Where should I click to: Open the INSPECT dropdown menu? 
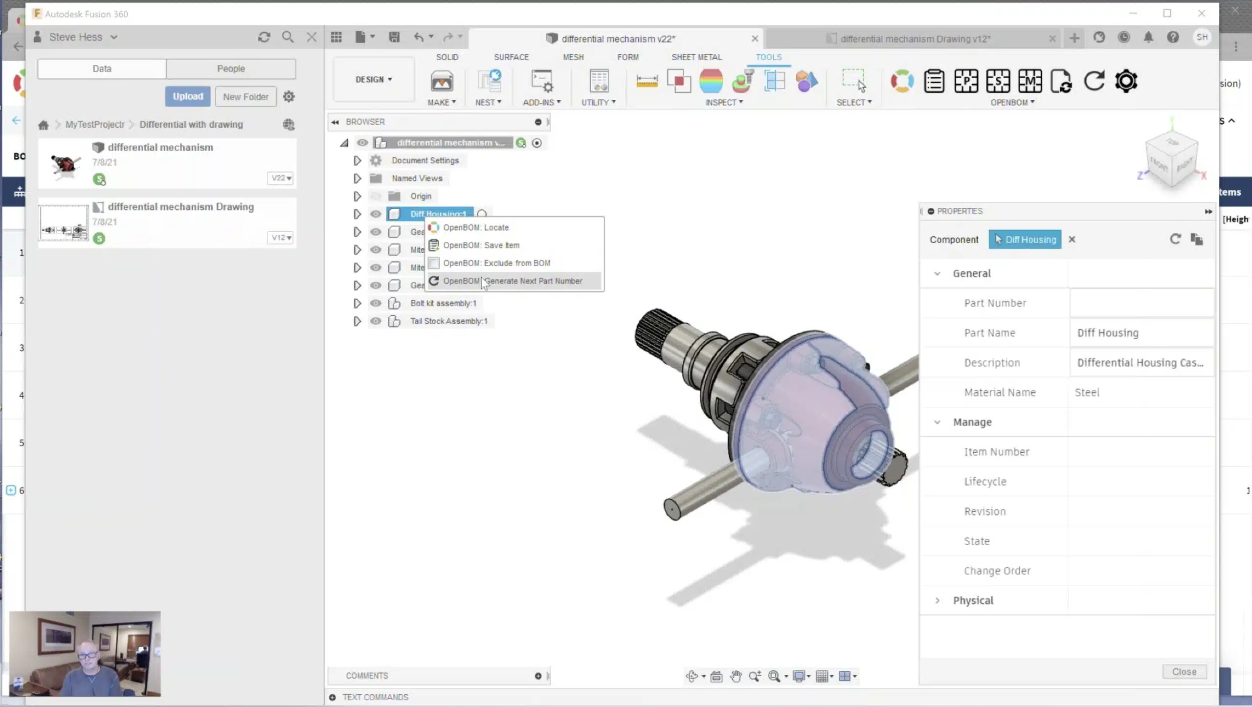pyautogui.click(x=724, y=102)
